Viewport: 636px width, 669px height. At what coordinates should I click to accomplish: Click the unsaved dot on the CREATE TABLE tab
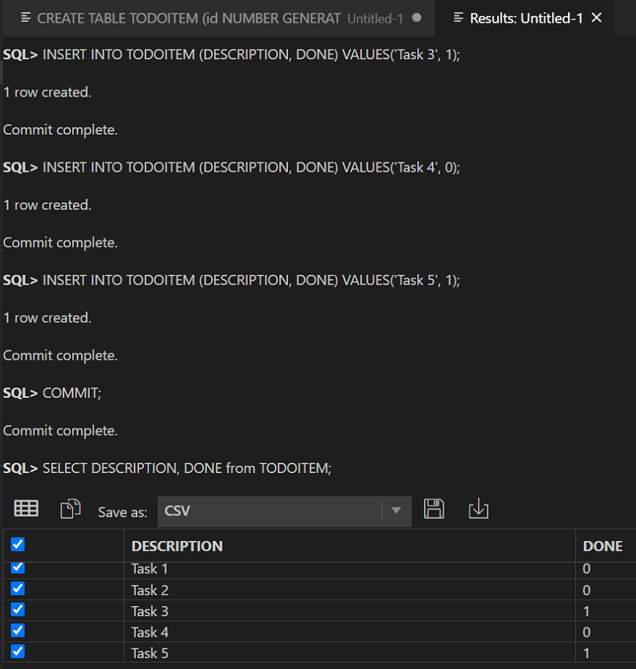click(x=417, y=18)
